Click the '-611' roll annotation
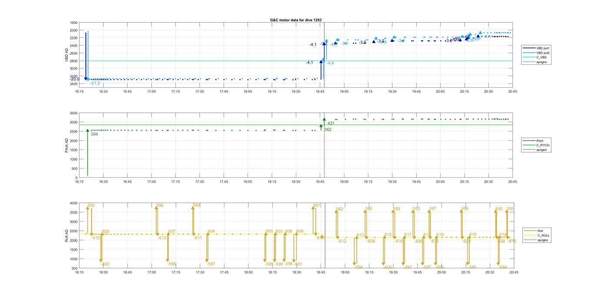Screen dimensions: 609x301 [198, 238]
